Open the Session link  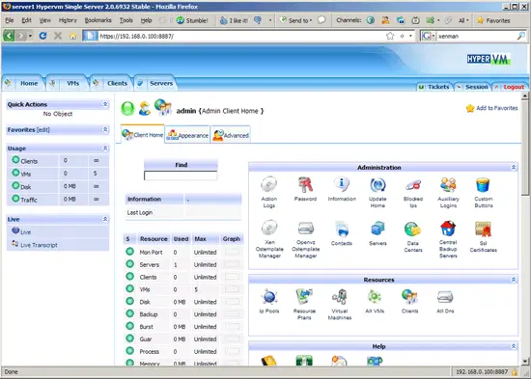click(477, 87)
